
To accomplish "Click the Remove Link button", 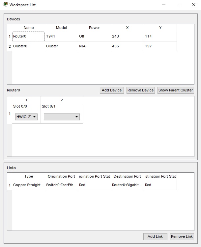I will 182,236.
